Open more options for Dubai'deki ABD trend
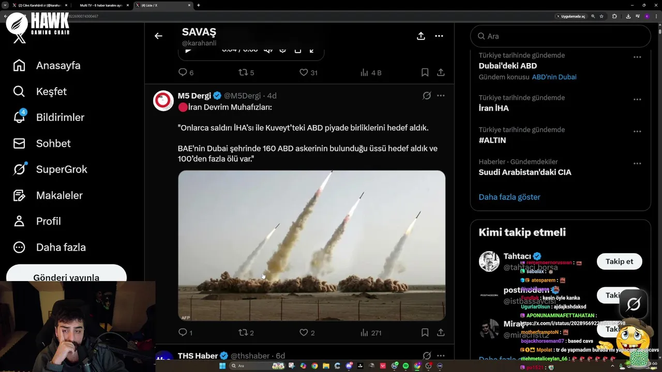Screen dimensions: 662x372 click(637, 57)
